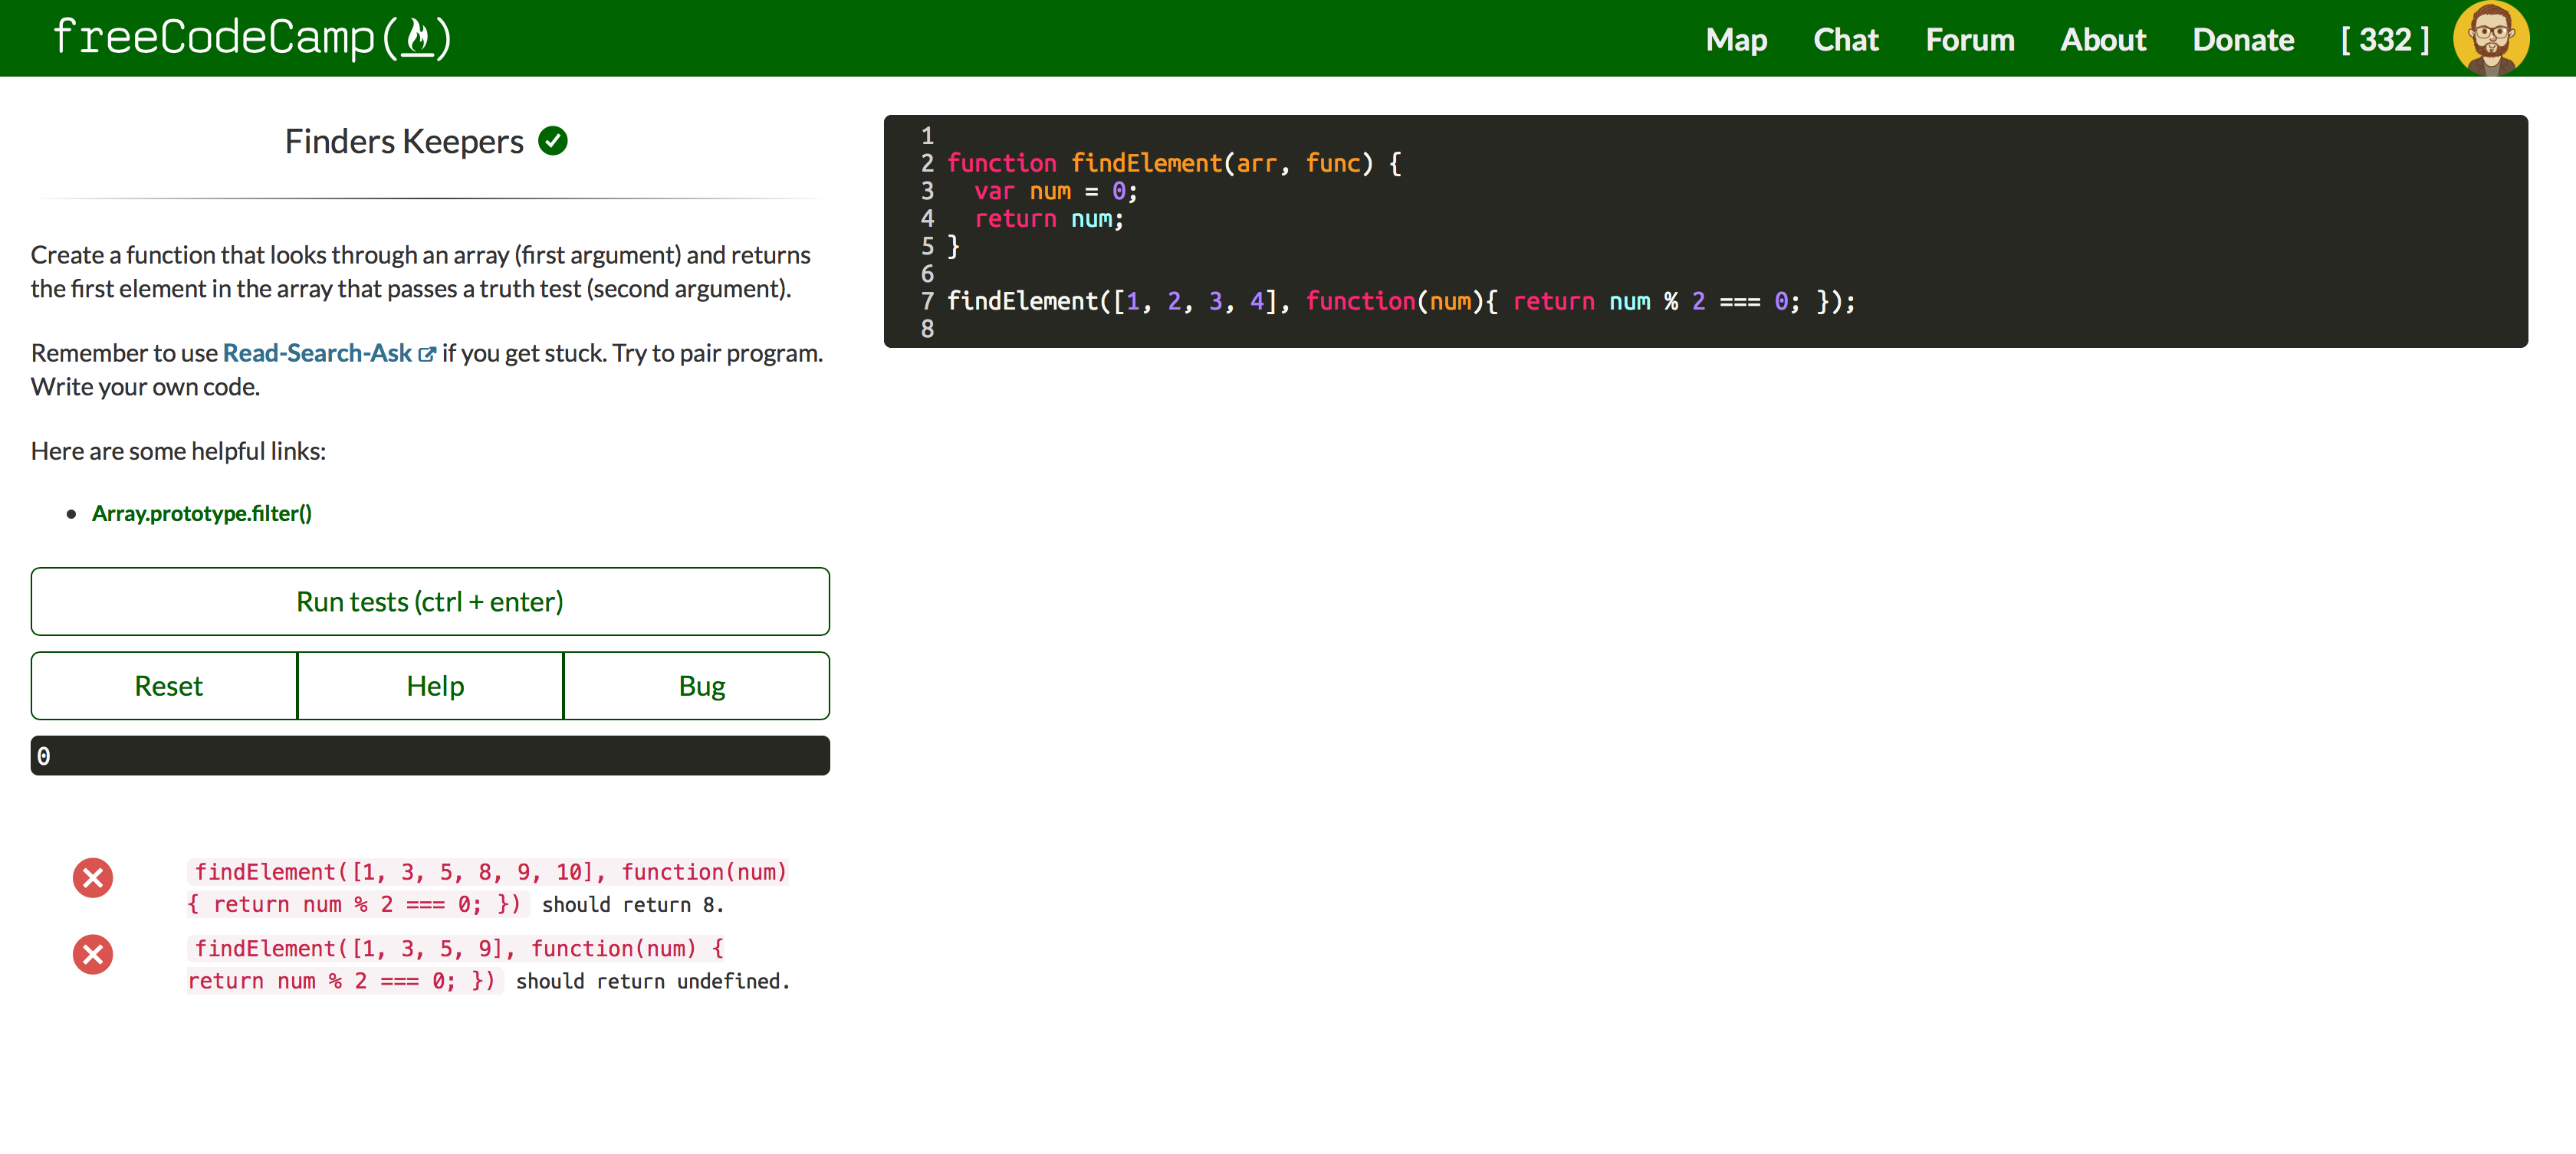
Task: Click the [ 332 ] points counter
Action: [2384, 39]
